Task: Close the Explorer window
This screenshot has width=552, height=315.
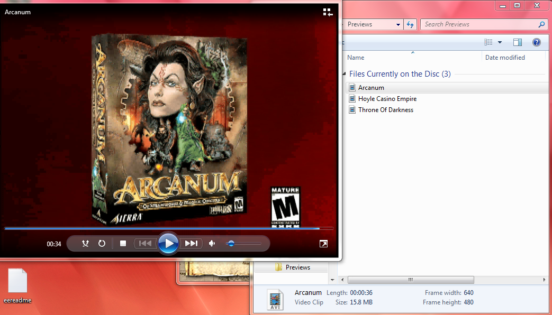Action: click(x=537, y=5)
